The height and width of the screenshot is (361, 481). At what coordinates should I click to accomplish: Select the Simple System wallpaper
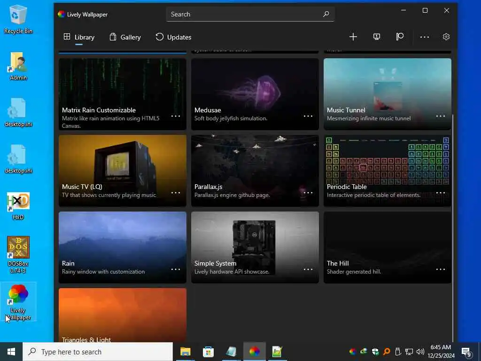point(255,247)
